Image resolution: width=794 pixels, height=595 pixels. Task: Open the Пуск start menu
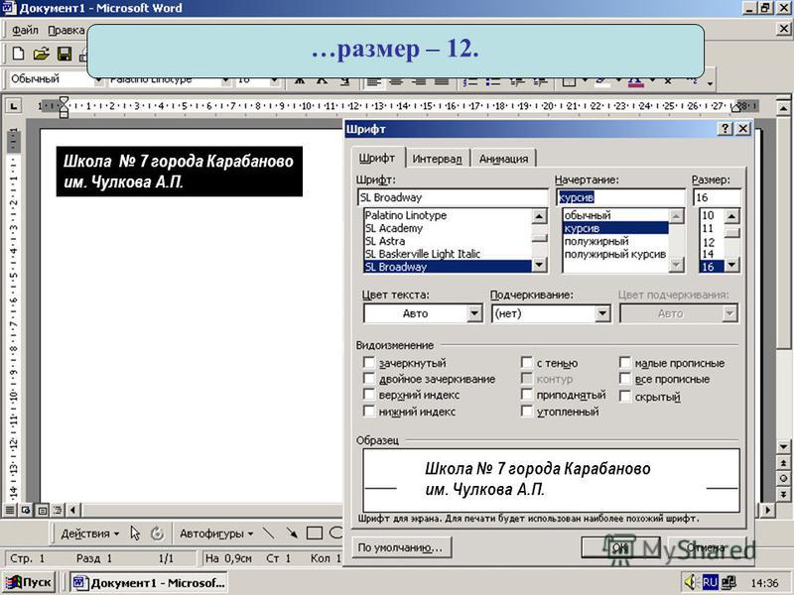tap(29, 582)
